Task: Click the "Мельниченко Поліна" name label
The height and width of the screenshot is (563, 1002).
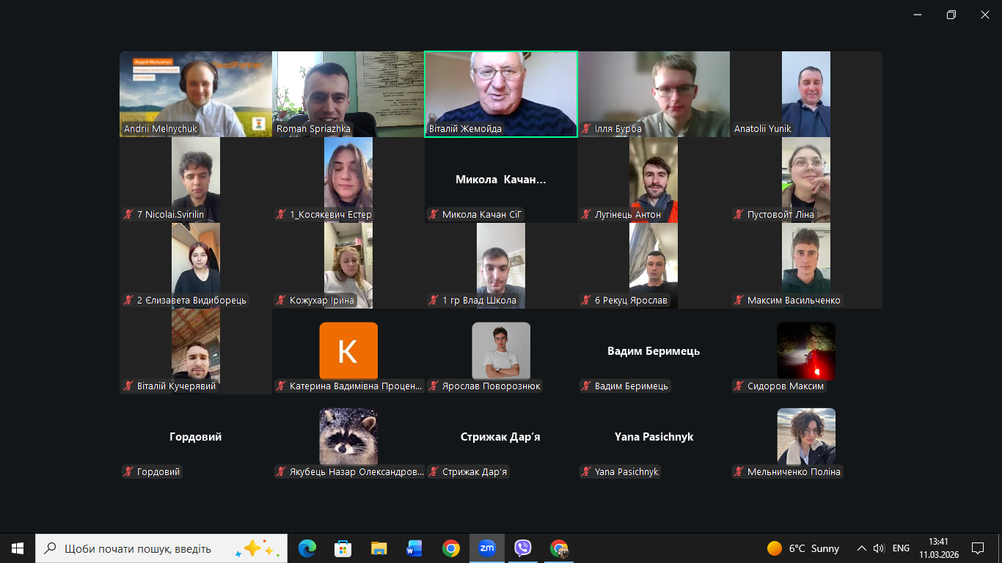Action: [794, 472]
